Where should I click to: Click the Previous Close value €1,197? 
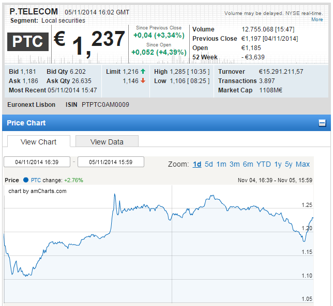tap(251, 39)
